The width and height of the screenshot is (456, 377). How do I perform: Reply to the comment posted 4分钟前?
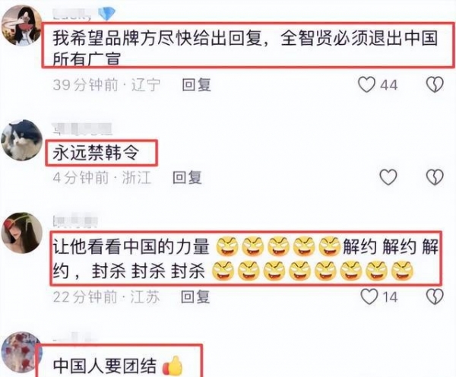(x=187, y=177)
